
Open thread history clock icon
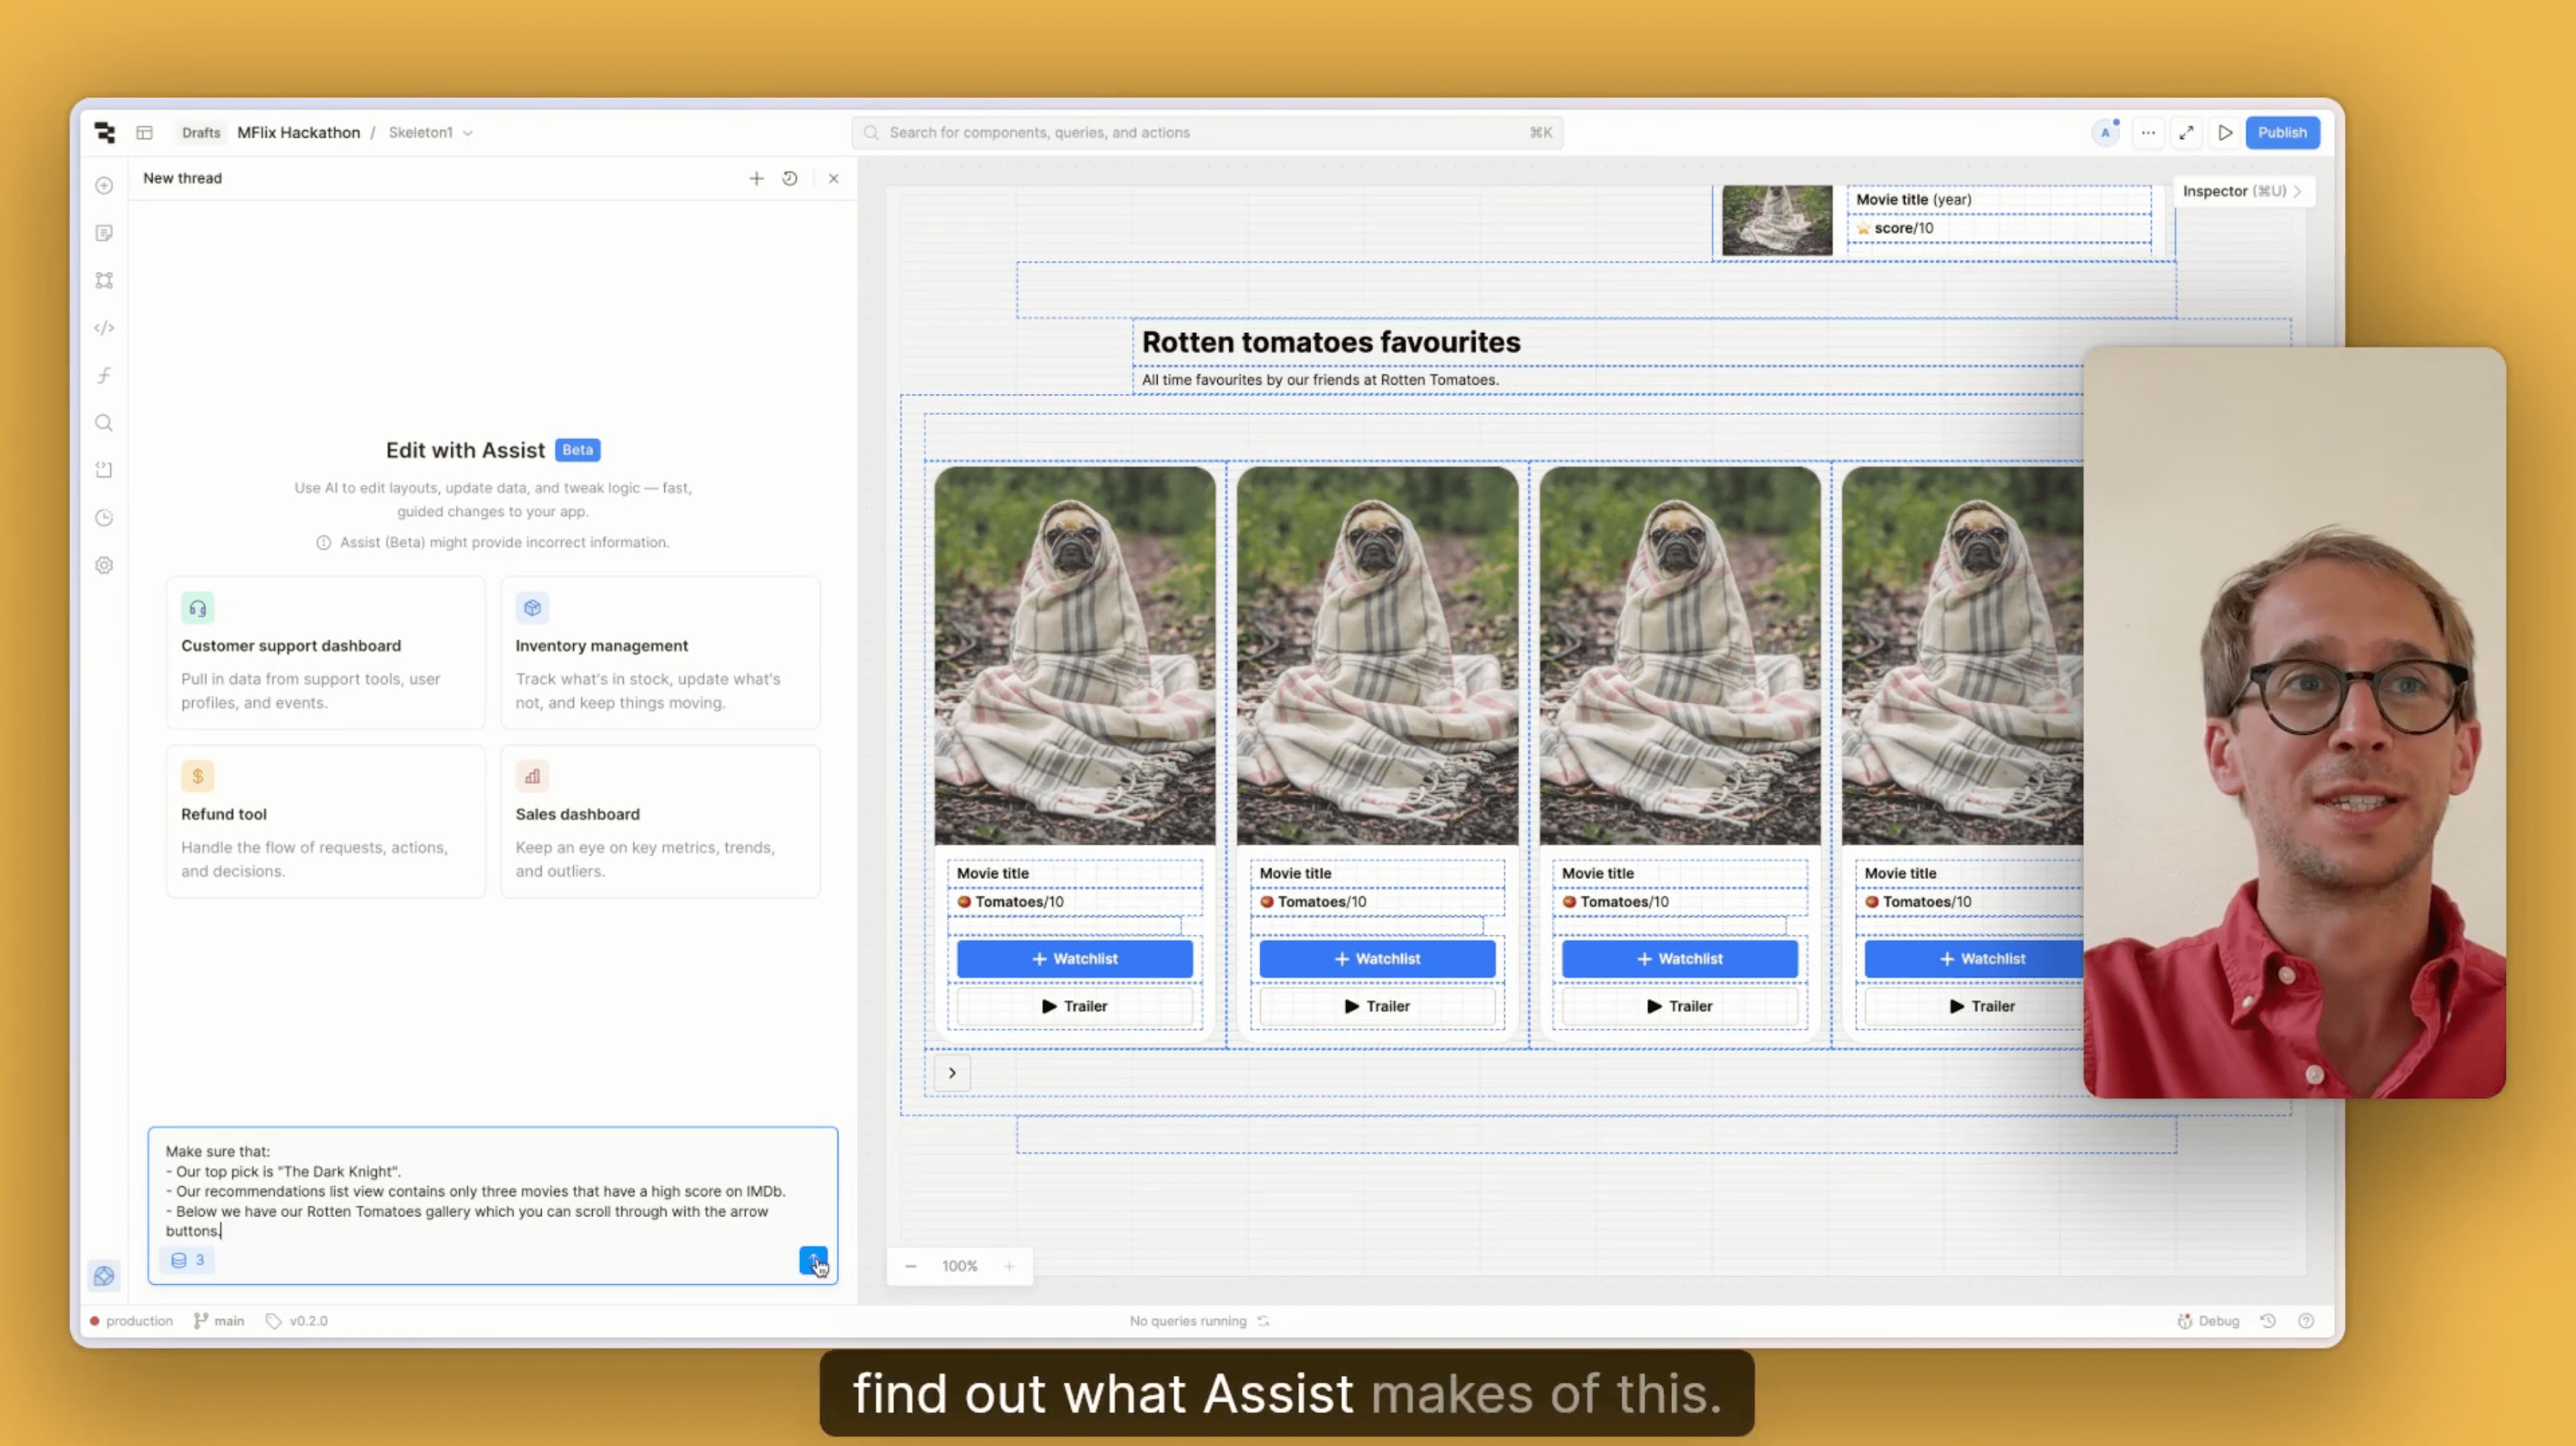[x=790, y=178]
